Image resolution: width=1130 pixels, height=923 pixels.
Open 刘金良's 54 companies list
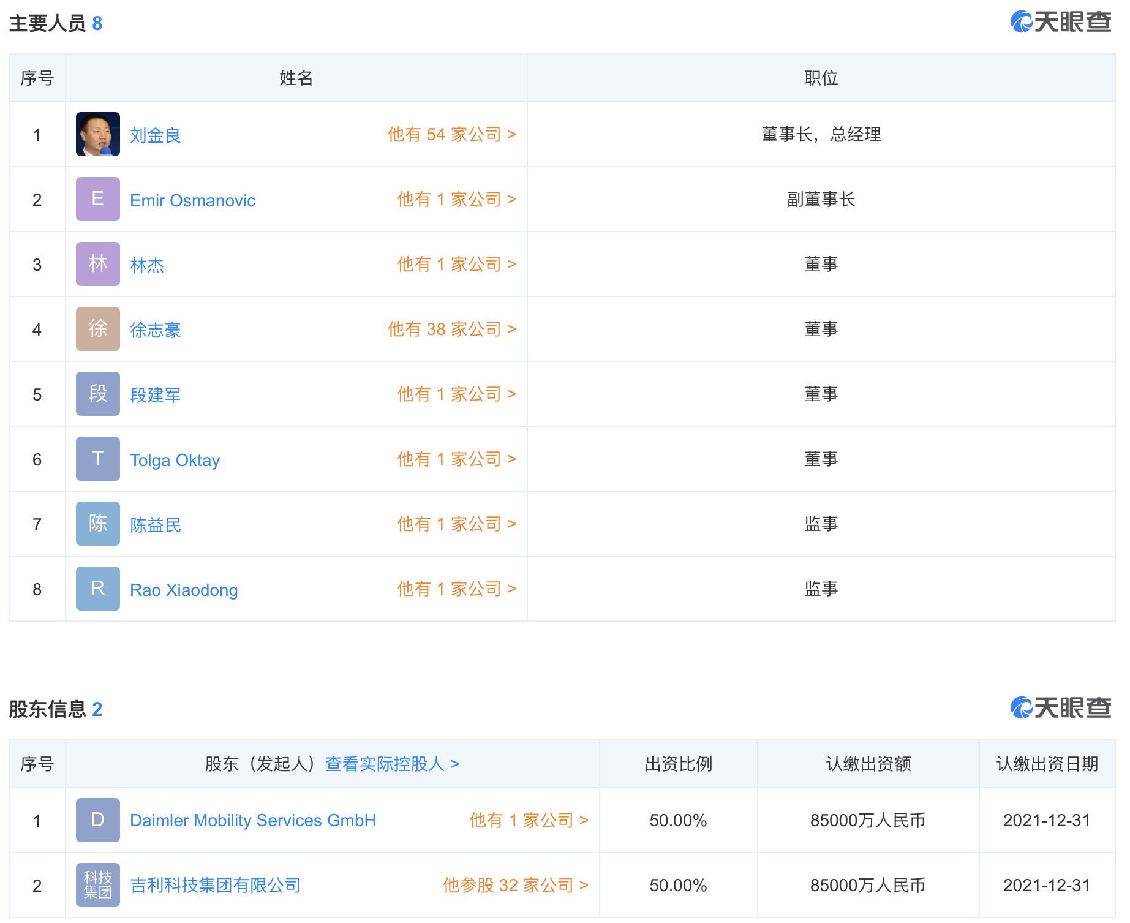451,135
